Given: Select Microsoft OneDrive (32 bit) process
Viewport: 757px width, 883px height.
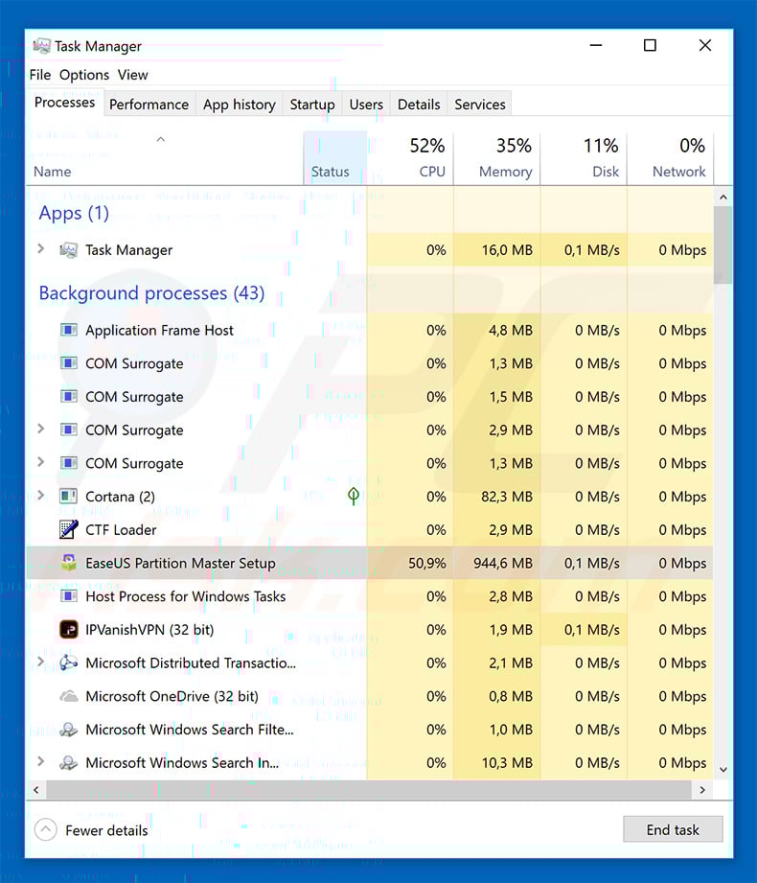Looking at the screenshot, I should click(370, 696).
